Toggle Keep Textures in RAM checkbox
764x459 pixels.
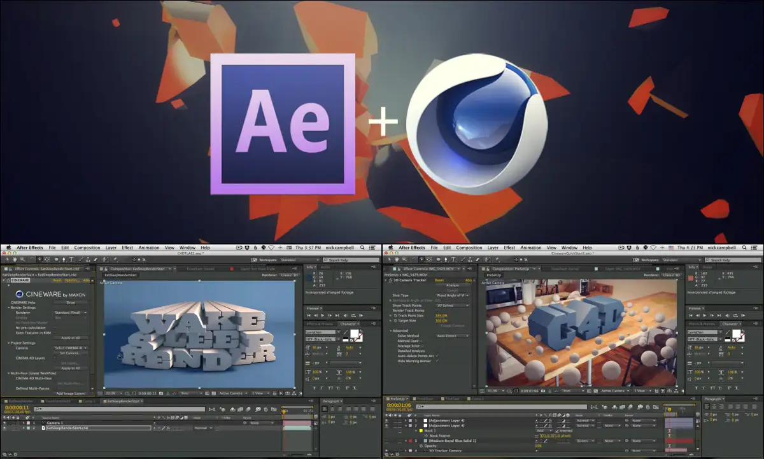click(56, 332)
